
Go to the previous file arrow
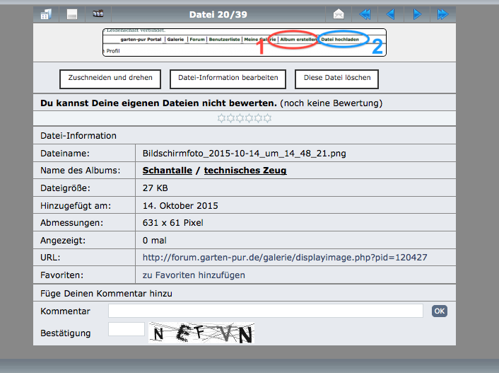pos(390,14)
